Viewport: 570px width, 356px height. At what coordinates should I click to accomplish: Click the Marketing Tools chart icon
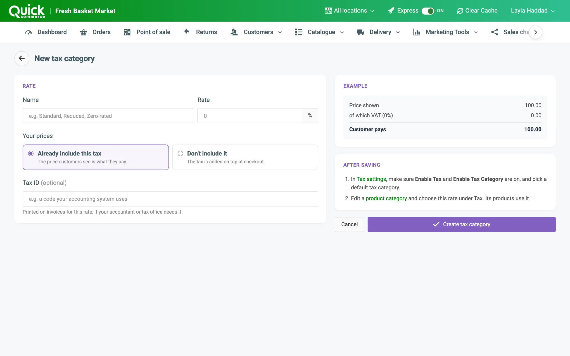click(417, 32)
